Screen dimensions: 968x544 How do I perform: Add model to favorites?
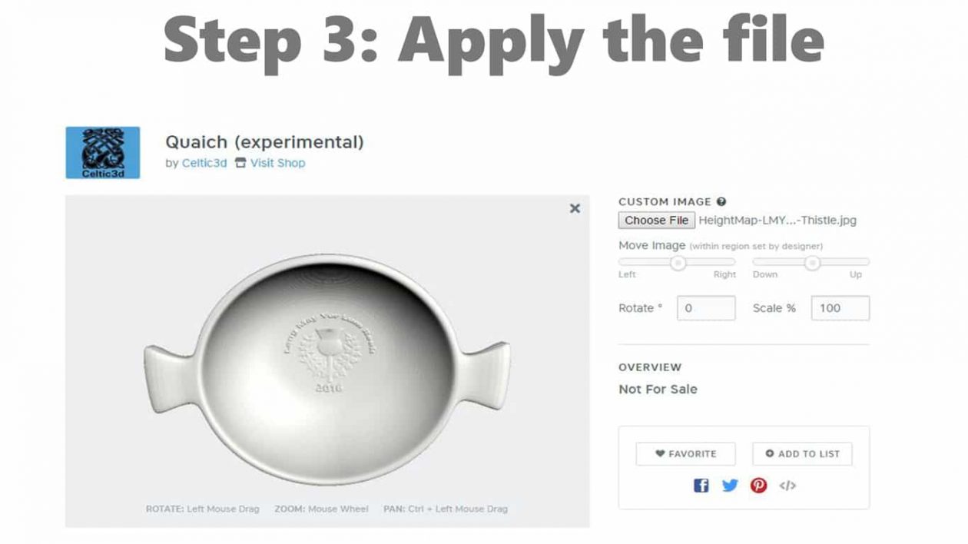point(685,454)
